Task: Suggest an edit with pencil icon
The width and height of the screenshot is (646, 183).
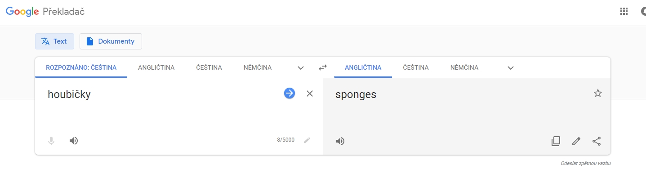Action: 576,141
